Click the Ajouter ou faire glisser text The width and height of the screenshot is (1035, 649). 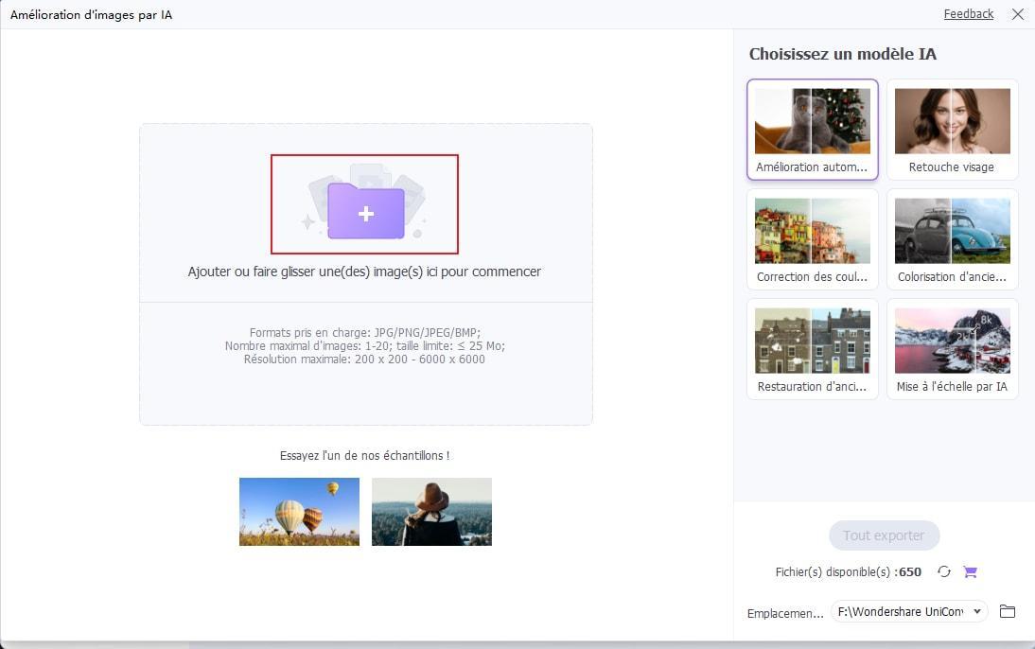coord(364,272)
